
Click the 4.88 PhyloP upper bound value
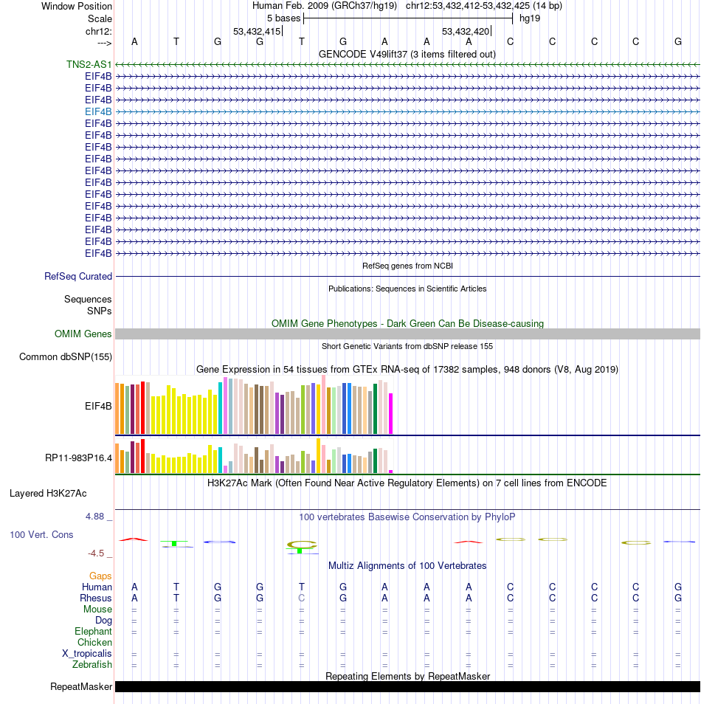(x=94, y=517)
